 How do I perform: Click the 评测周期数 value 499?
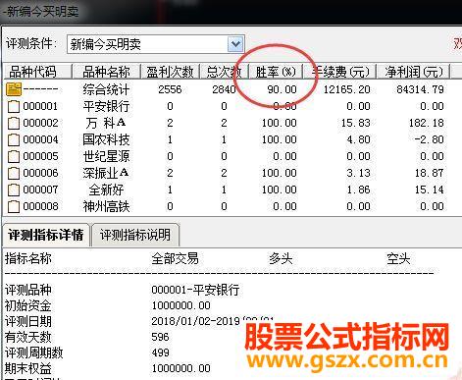pos(160,353)
